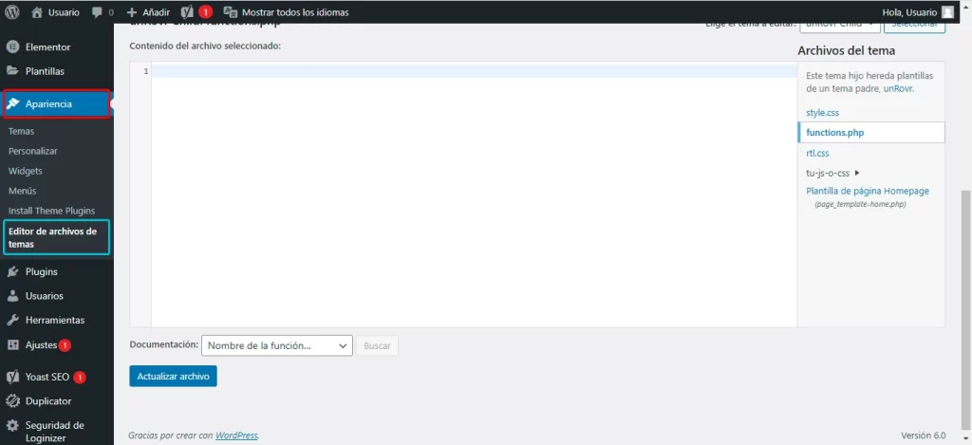Click the Añadir label in admin bar
The height and width of the screenshot is (445, 972).
coord(155,11)
